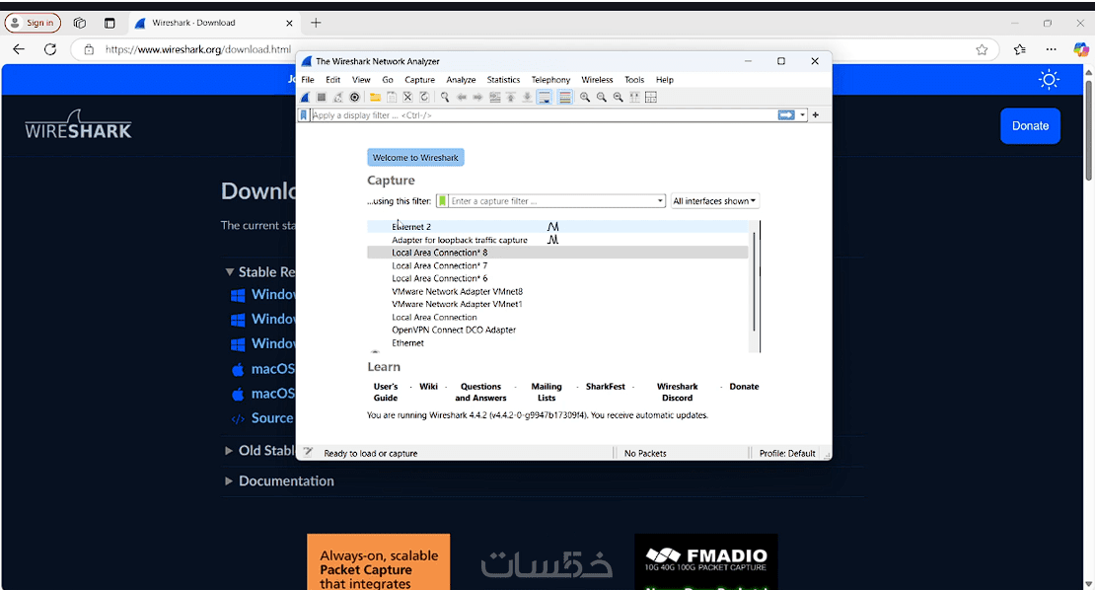Viewport: 1095px width, 590px height.
Task: Click the browser refresh button
Action: click(x=50, y=49)
